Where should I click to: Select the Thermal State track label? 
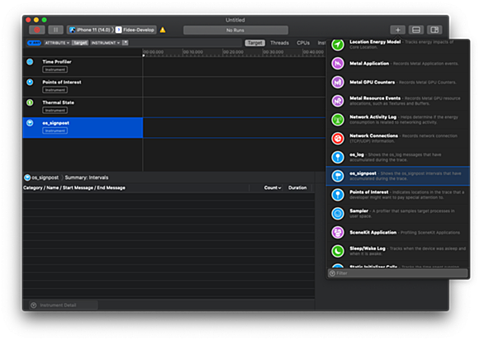point(59,102)
